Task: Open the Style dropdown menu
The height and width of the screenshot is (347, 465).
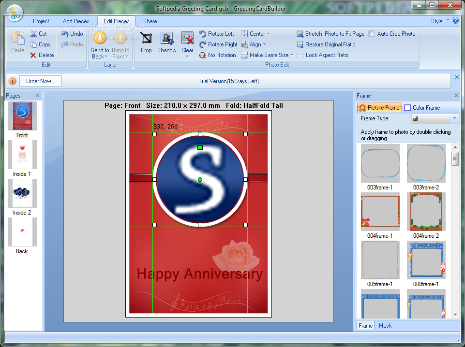Action: coord(440,21)
